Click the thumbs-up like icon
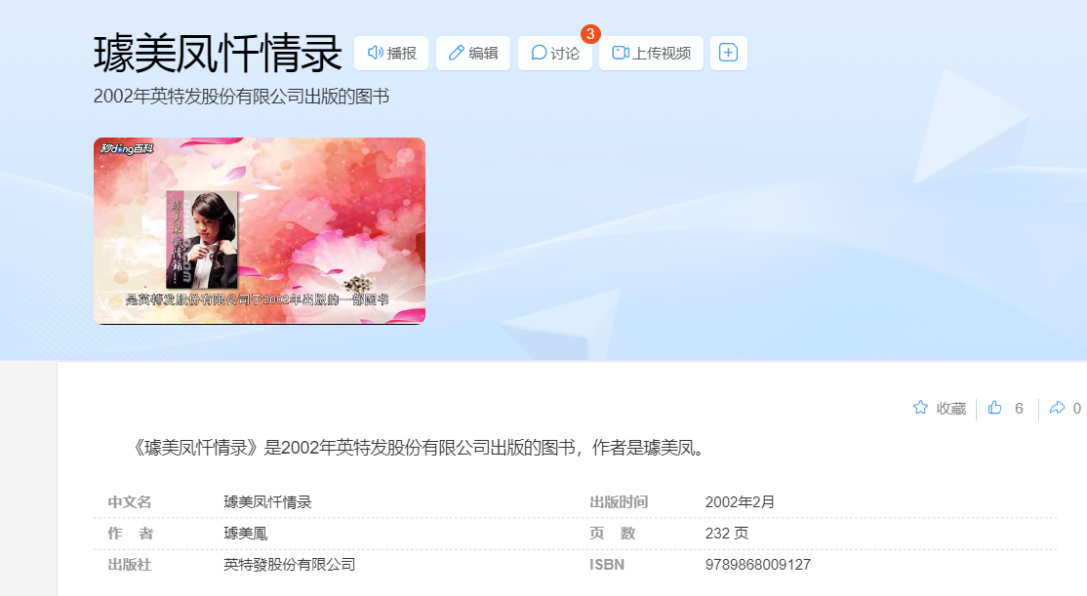This screenshot has width=1087, height=596. coord(995,408)
